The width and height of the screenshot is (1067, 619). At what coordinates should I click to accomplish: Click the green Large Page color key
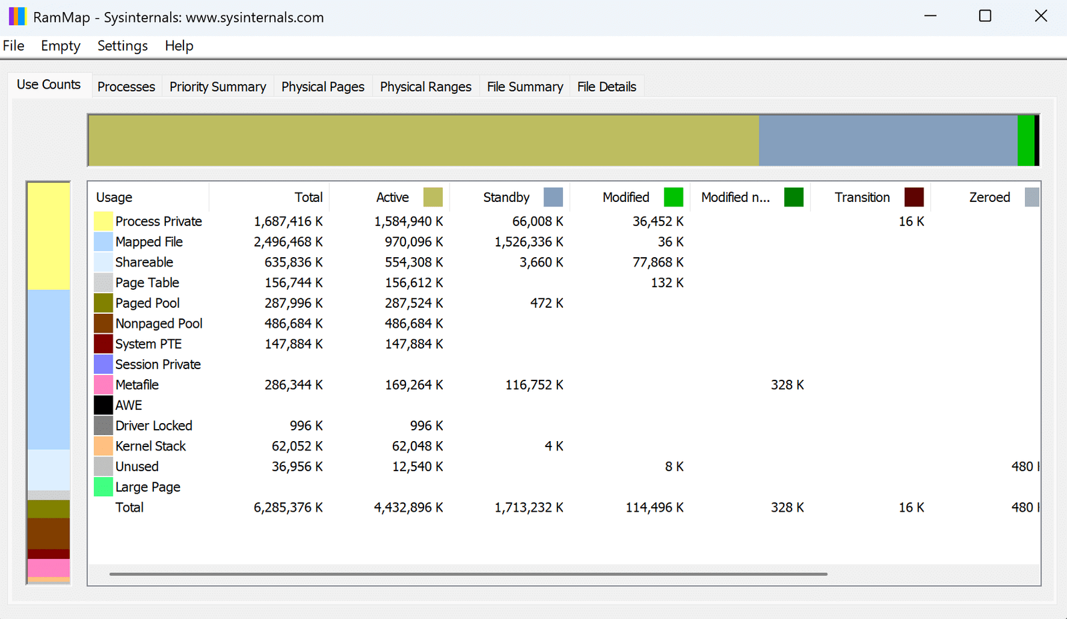pyautogui.click(x=103, y=487)
